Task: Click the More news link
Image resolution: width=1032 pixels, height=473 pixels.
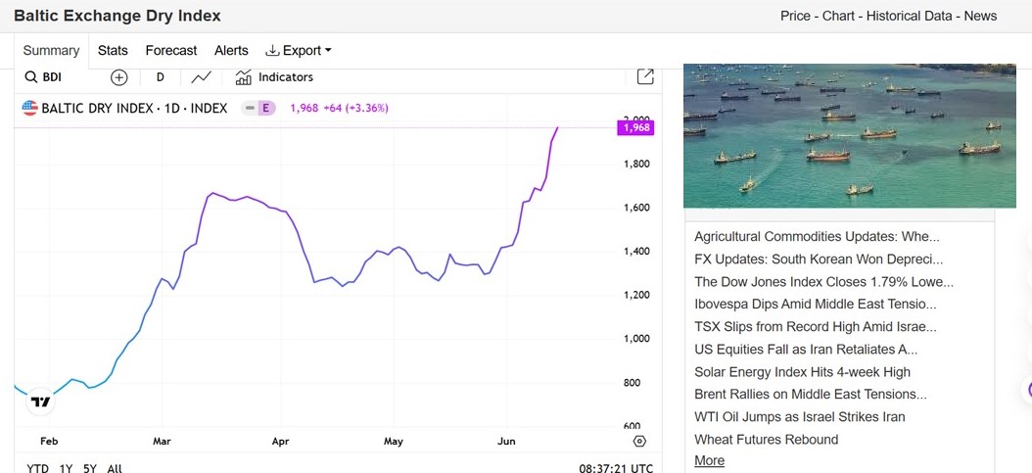Action: (710, 460)
